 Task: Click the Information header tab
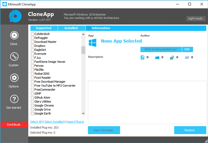(146, 28)
